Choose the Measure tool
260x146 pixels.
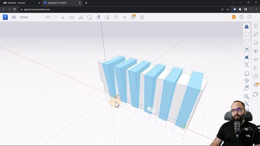(x=72, y=17)
